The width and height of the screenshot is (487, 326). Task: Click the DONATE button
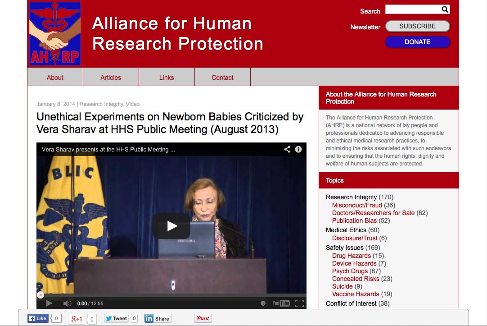pos(417,41)
